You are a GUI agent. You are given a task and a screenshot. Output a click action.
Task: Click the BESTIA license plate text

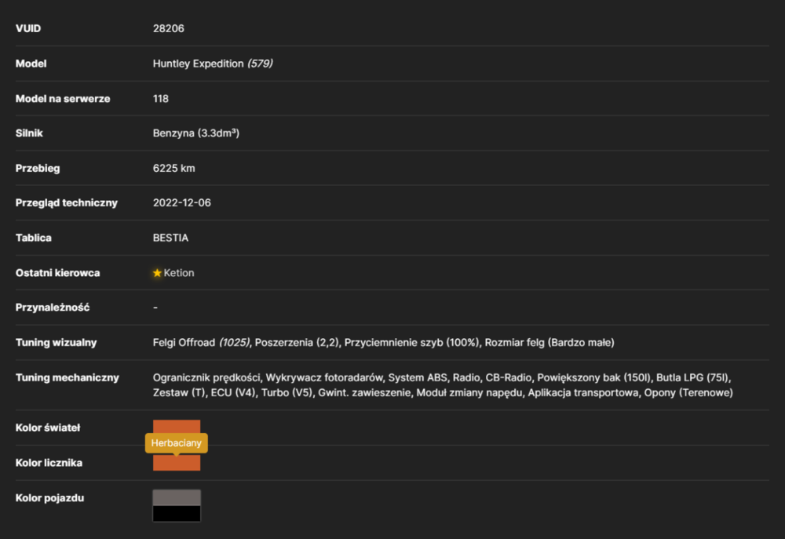(170, 238)
